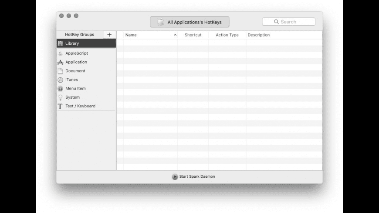Open the Text / Keyboard group label
Viewport: 379px width, 213px height.
(x=80, y=106)
